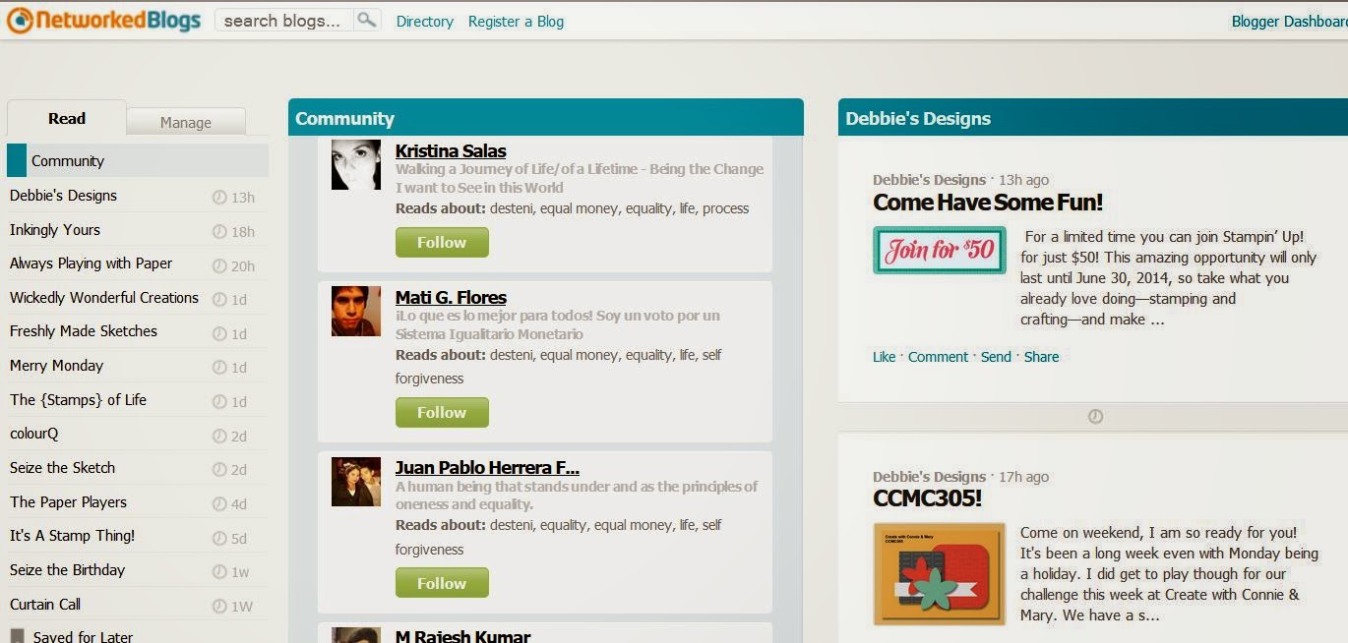Open the Directory menu link
This screenshot has width=1348, height=643.
click(x=425, y=21)
